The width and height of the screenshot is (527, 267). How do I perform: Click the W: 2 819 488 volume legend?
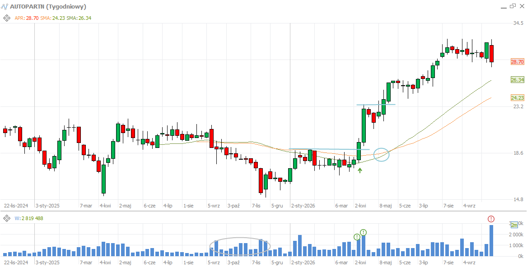point(29,218)
